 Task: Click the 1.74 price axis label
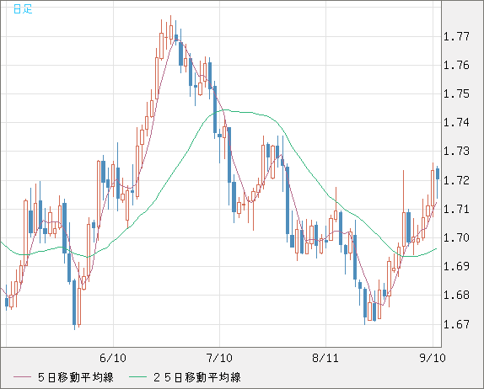tap(456, 123)
